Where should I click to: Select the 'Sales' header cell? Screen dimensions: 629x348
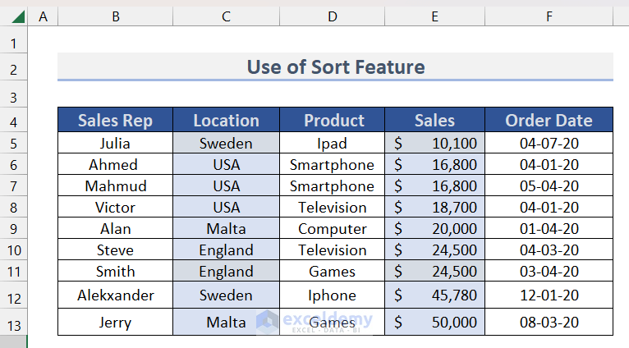(x=434, y=121)
